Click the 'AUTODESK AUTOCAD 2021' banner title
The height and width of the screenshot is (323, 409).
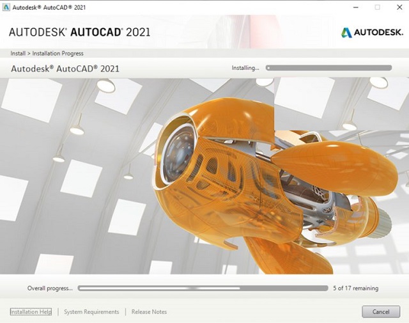(79, 32)
